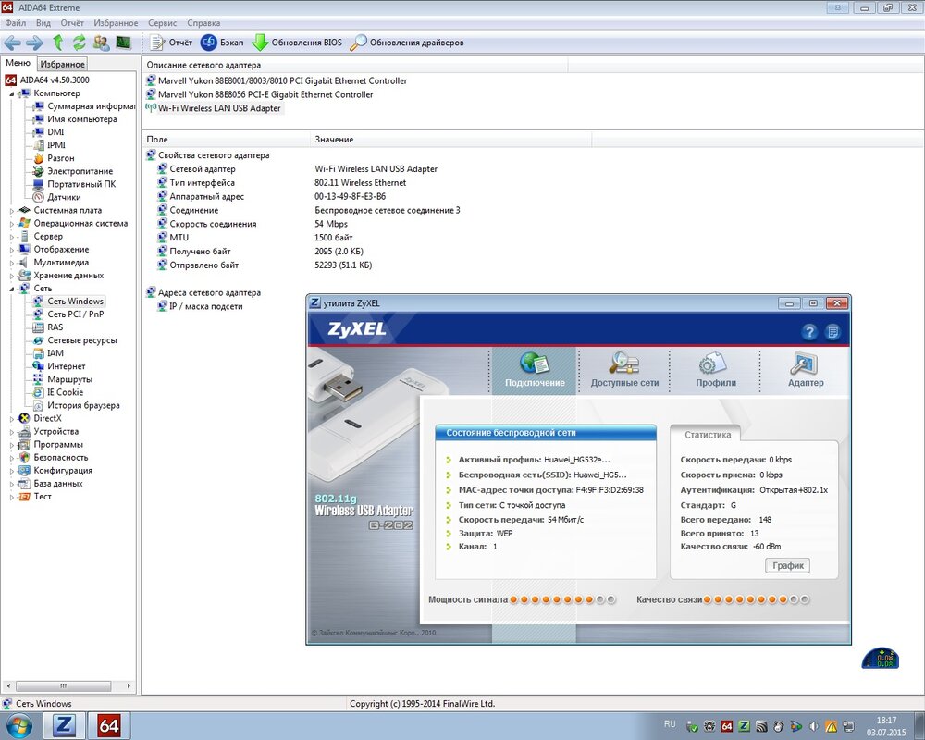Open the Отчёт report tool
The height and width of the screenshot is (740, 925).
171,43
